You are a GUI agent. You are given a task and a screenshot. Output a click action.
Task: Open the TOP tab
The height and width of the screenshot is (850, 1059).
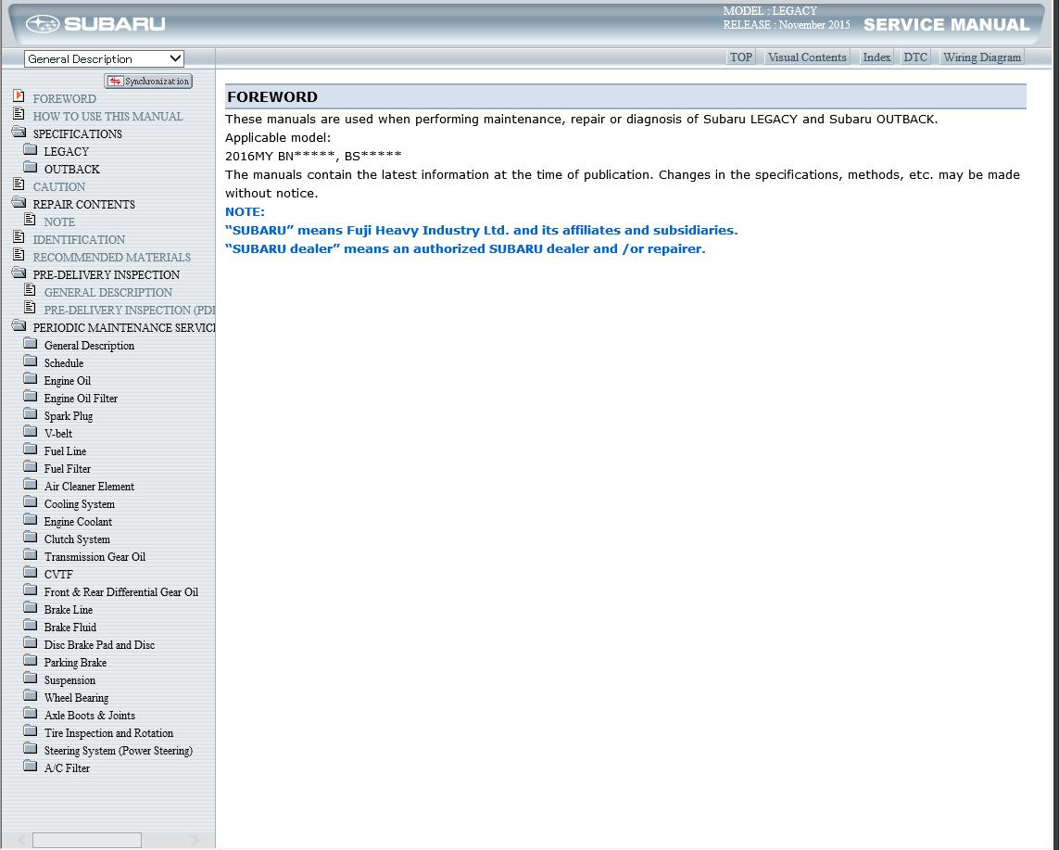tap(741, 57)
